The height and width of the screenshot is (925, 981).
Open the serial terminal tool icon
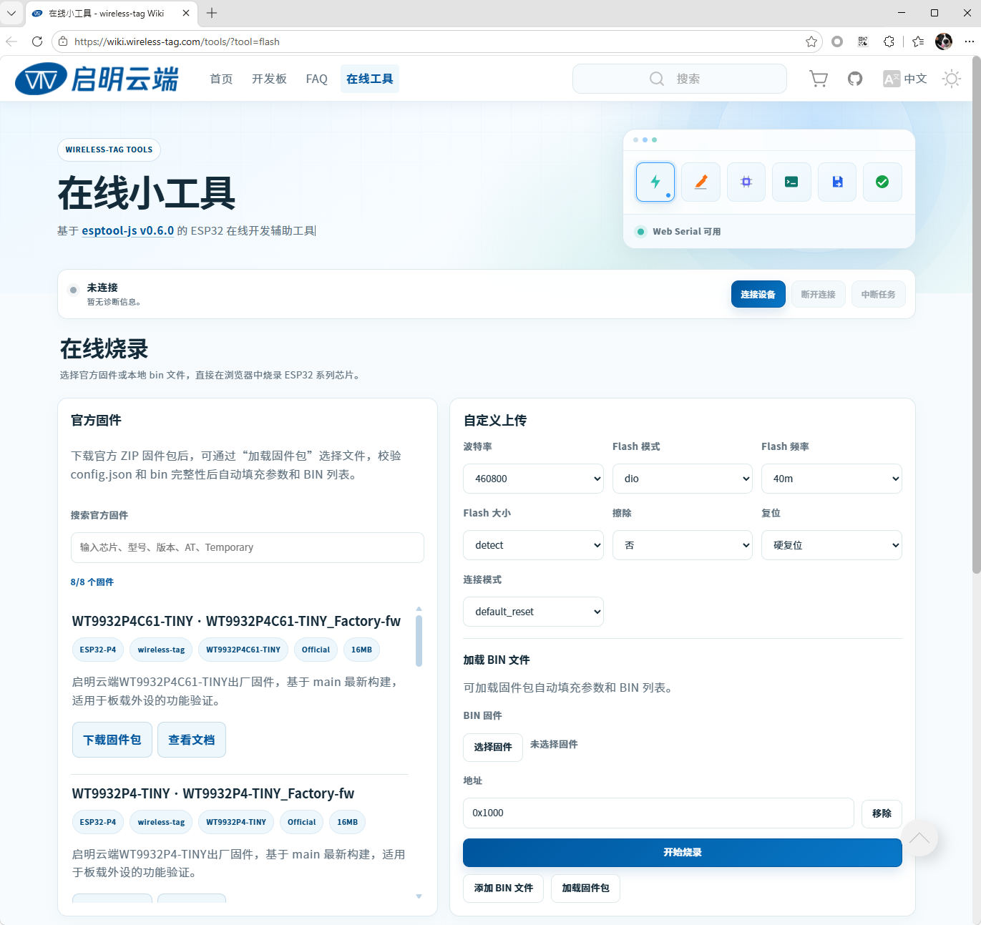point(791,182)
